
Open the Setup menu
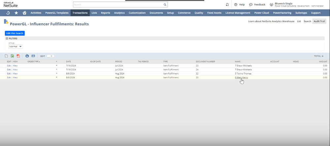click(170, 13)
